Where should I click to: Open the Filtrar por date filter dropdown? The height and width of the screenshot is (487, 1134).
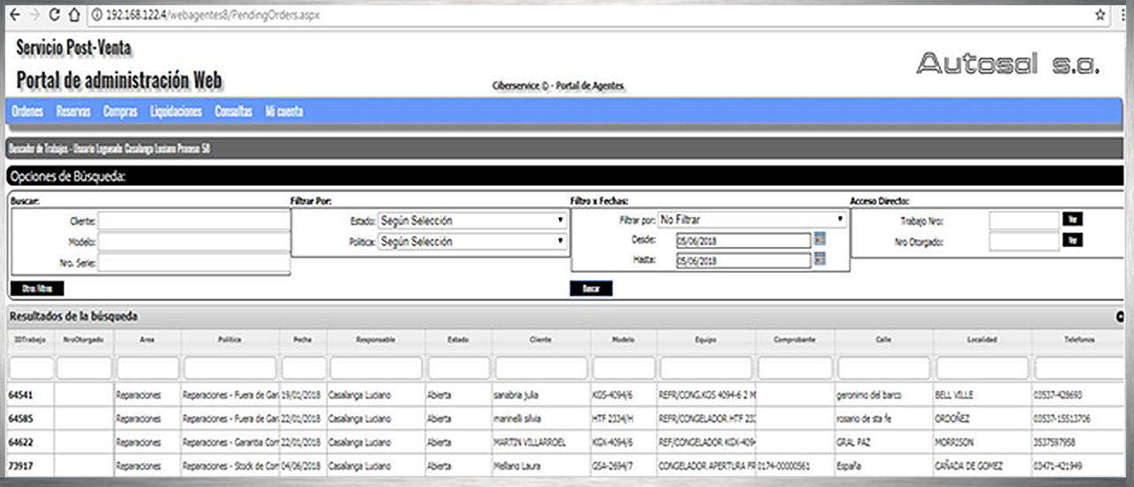tap(752, 220)
